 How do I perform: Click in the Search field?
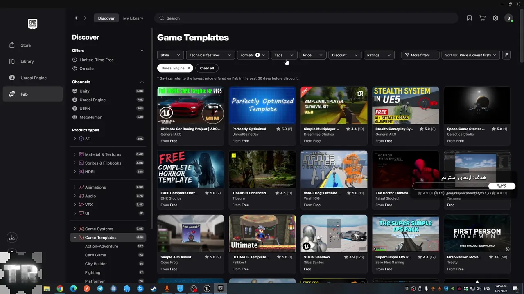(306, 18)
